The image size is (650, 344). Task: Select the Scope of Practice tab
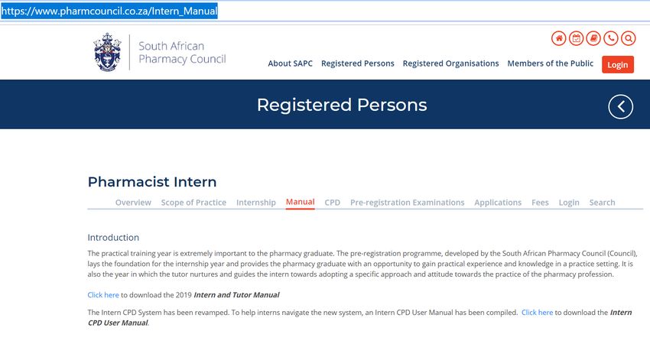coord(193,203)
